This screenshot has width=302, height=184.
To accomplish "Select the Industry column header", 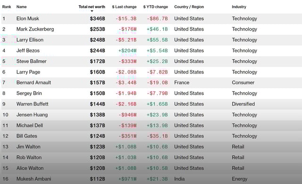I will [239, 7].
